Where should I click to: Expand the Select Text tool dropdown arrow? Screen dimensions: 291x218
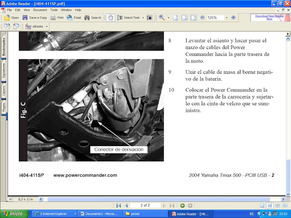point(143,17)
